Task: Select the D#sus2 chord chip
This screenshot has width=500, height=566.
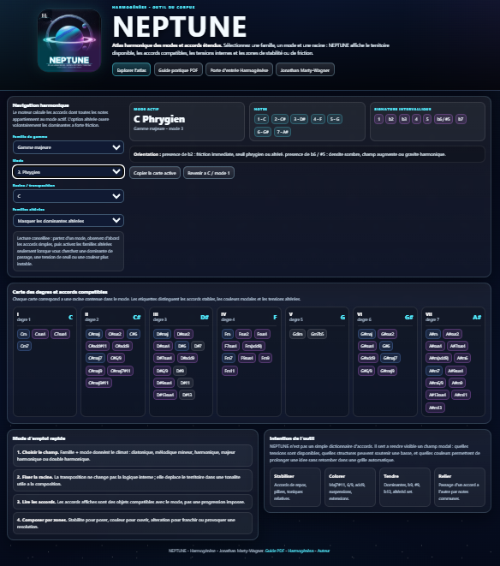Action: pos(183,334)
